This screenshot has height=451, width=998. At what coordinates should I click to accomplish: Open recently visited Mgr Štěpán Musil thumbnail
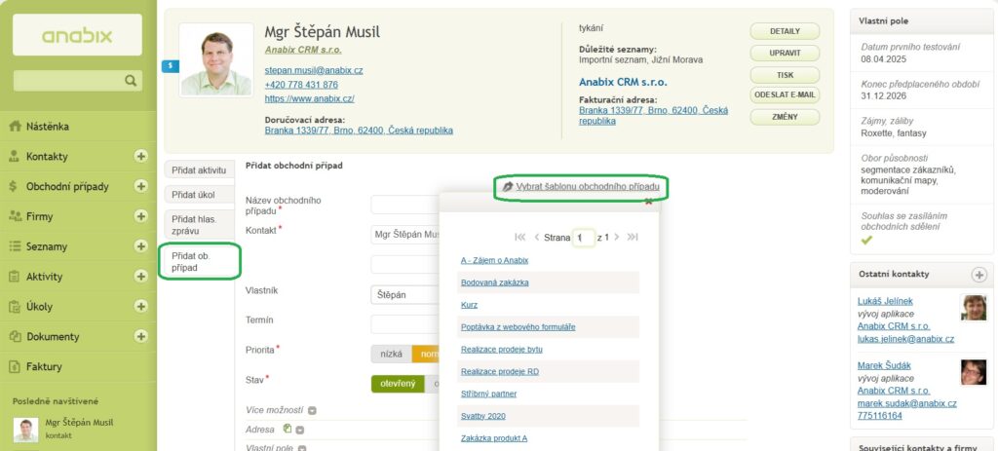pyautogui.click(x=25, y=430)
